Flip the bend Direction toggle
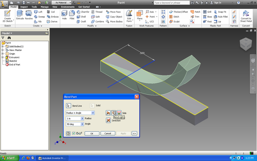Image resolution: width=257 pixels, height=161 pixels. click(x=108, y=120)
